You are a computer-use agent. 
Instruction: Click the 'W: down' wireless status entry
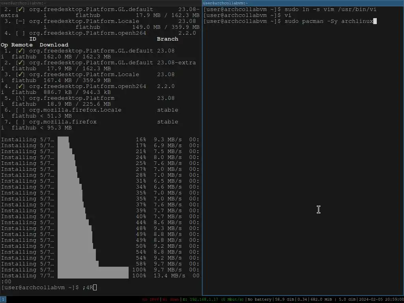click(171, 300)
